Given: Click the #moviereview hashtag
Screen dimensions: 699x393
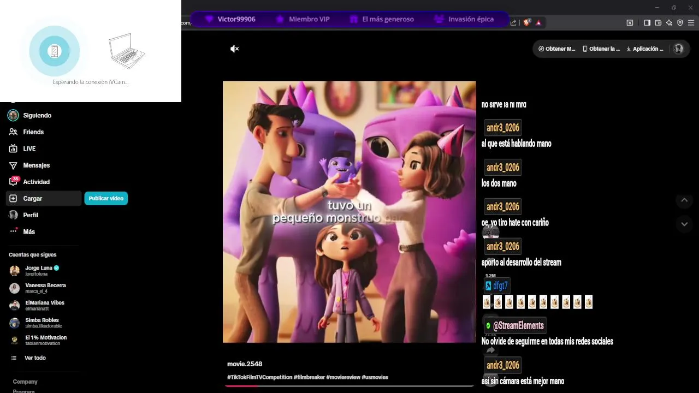Looking at the screenshot, I should (x=343, y=377).
